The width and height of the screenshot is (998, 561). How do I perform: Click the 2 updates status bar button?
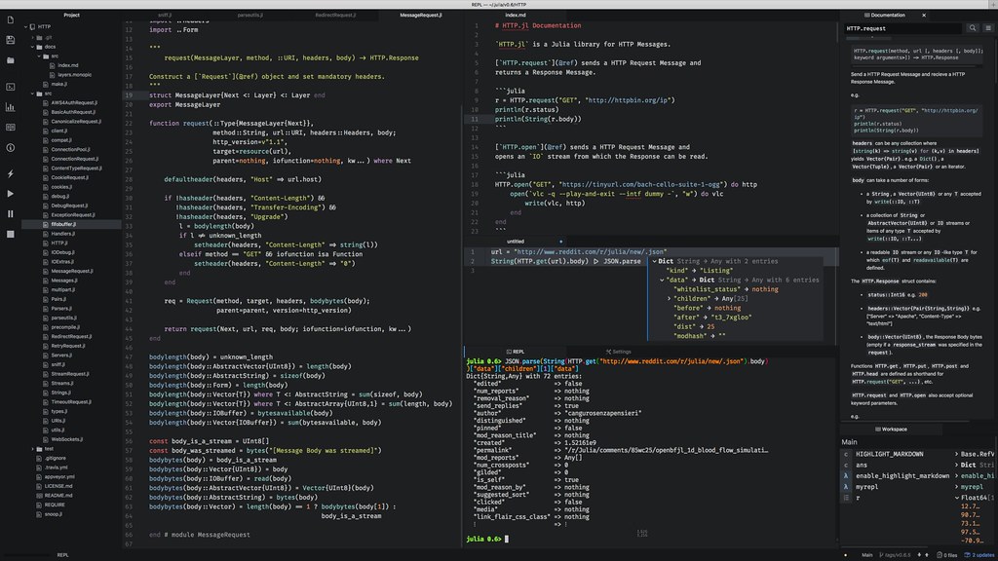coord(979,554)
